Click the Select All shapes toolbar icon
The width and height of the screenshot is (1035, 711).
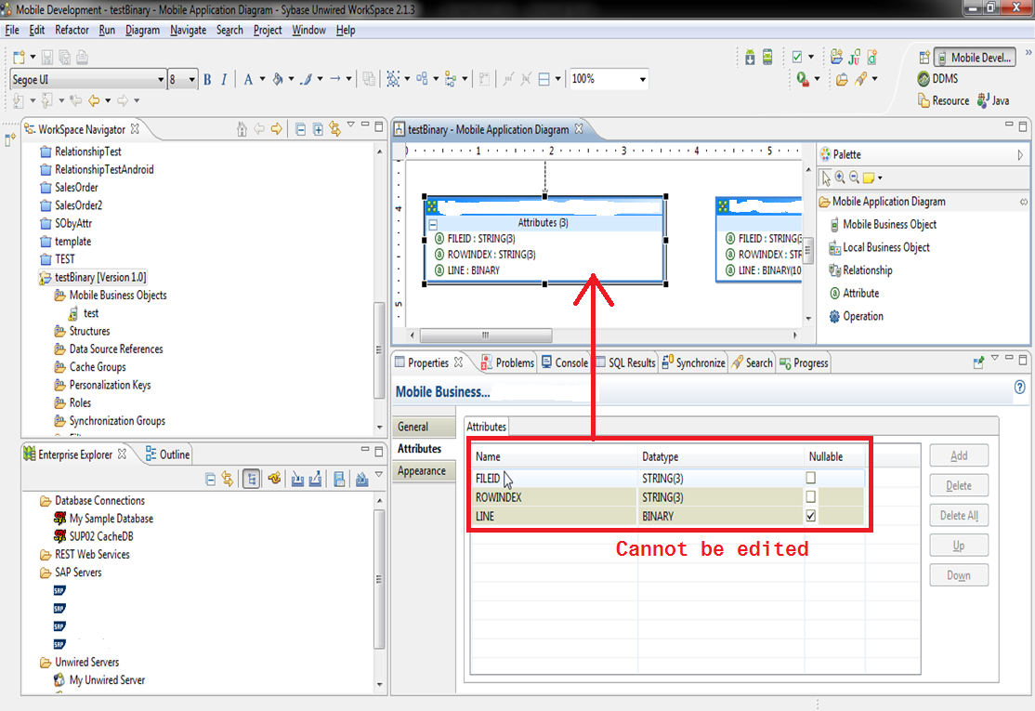pyautogui.click(x=393, y=80)
